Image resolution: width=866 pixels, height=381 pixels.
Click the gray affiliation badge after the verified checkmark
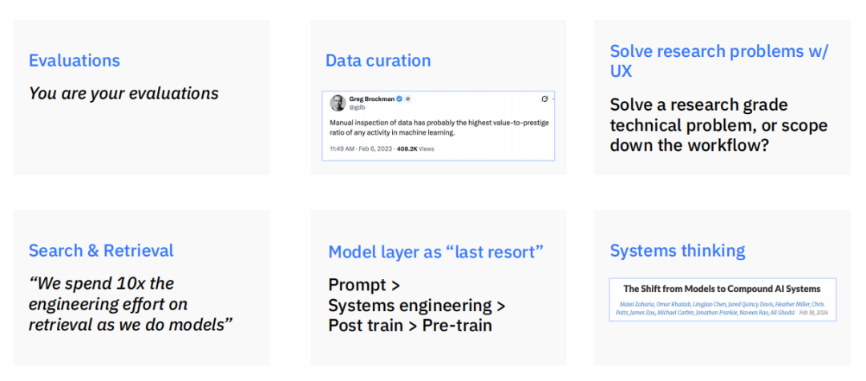coord(407,99)
